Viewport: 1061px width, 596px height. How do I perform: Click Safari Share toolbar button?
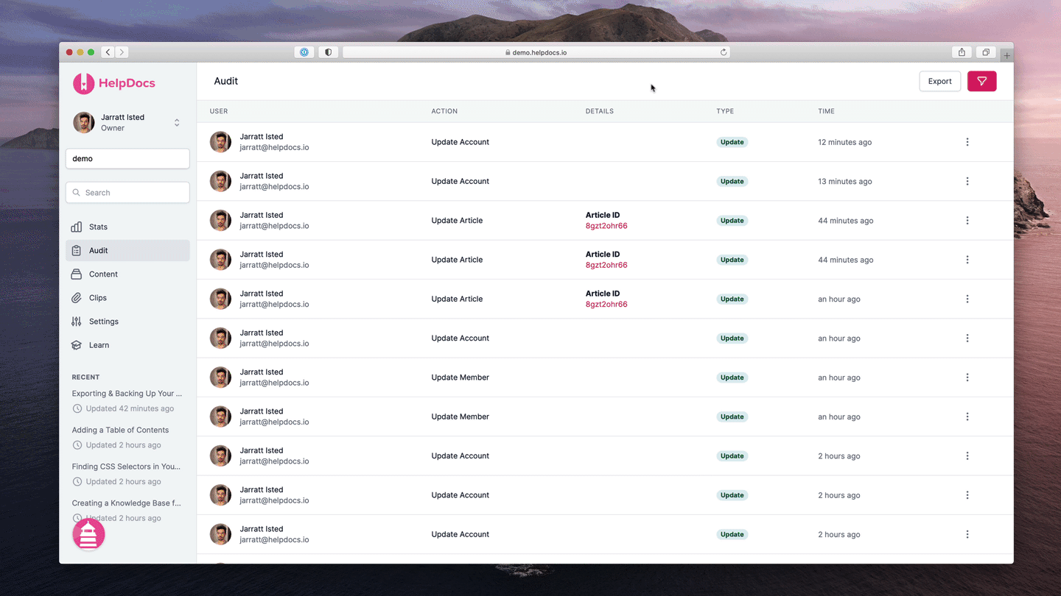[x=962, y=52]
